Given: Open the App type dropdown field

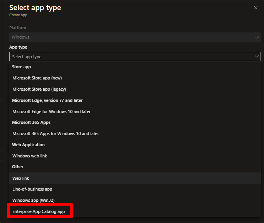Looking at the screenshot, I should click(135, 57).
